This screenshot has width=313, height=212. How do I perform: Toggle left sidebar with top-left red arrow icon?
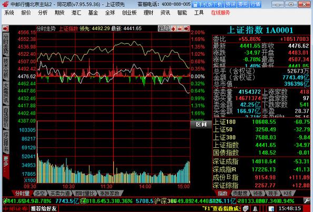coord(6,28)
